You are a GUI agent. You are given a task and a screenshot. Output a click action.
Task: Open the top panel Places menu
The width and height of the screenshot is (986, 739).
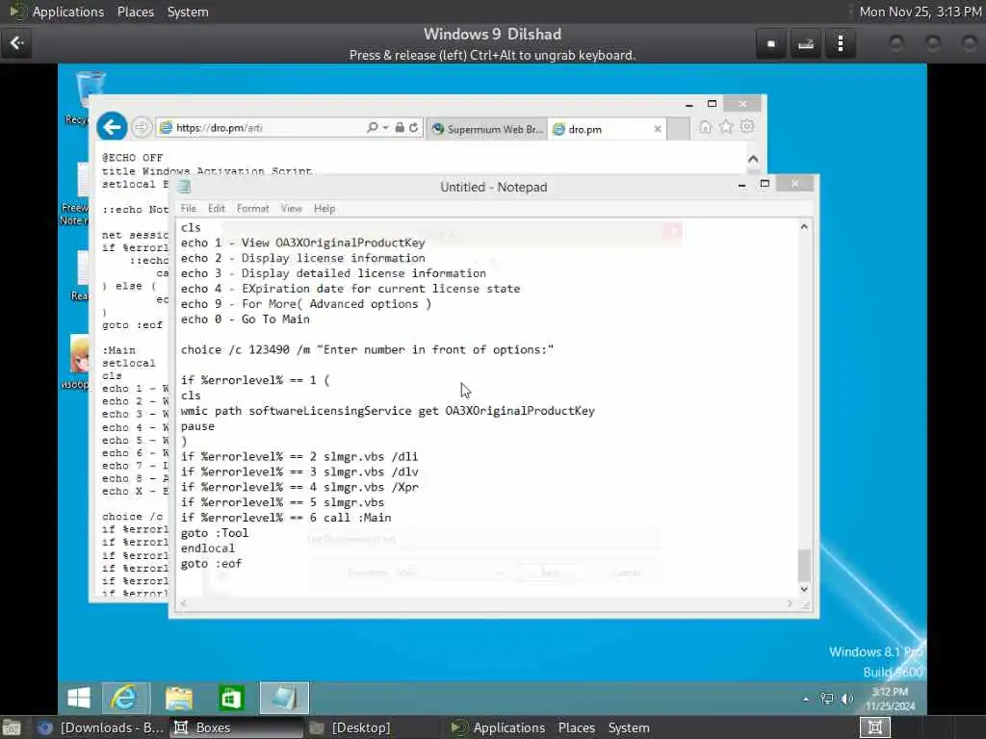(135, 12)
